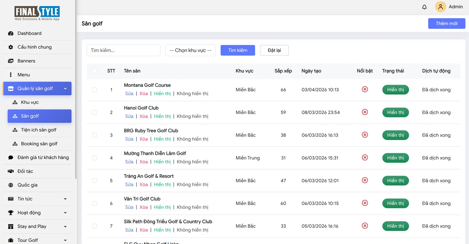Go to Banners menu item

[x=37, y=61]
